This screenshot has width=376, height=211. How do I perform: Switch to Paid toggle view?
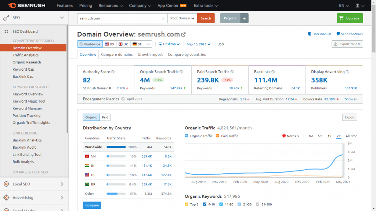click(x=105, y=117)
